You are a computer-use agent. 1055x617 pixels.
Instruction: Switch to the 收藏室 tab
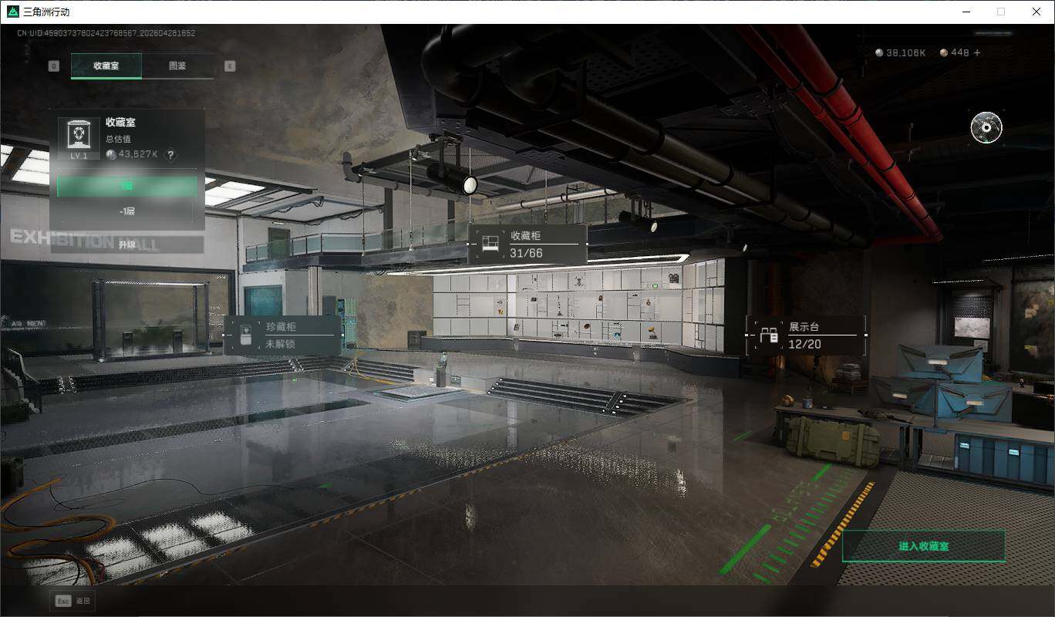pyautogui.click(x=106, y=66)
